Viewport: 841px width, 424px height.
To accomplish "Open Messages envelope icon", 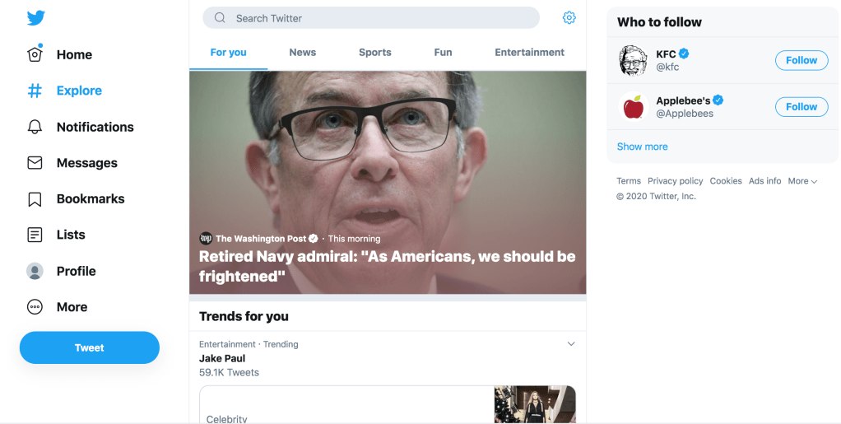I will (x=35, y=163).
